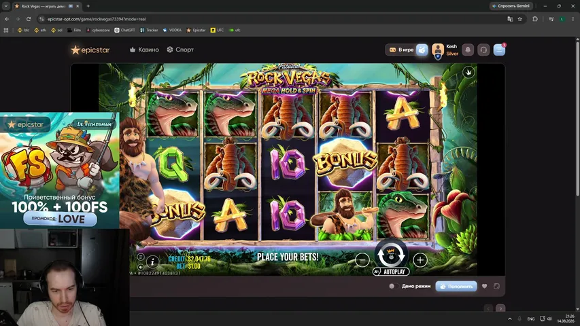580x326 pixels.
Task: Open a new browser tab
Action: [88, 6]
